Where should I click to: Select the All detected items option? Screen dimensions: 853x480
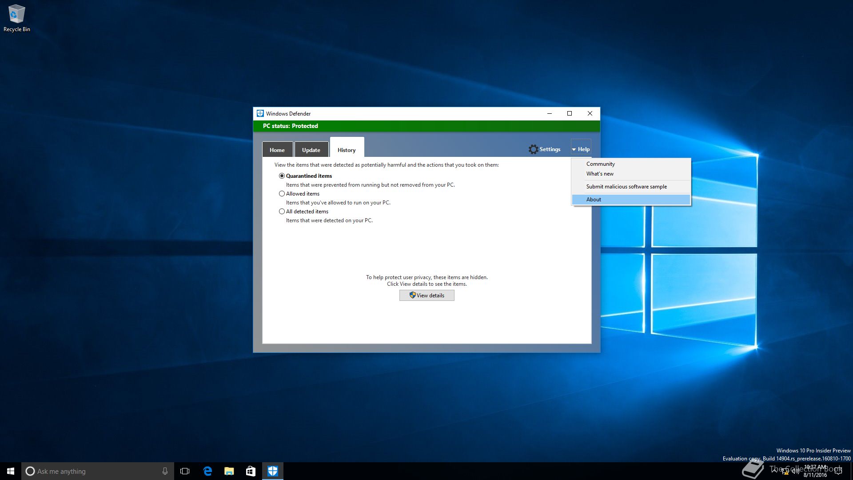282,212
